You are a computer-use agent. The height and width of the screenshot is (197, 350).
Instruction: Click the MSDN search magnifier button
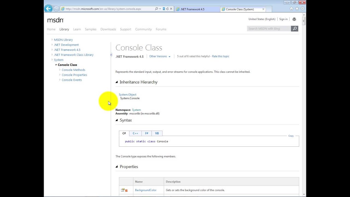(294, 28)
